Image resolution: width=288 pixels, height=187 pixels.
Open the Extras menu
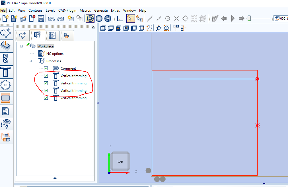(x=115, y=11)
